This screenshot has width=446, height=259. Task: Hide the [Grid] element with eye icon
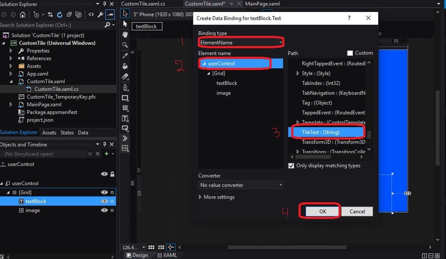point(105,192)
